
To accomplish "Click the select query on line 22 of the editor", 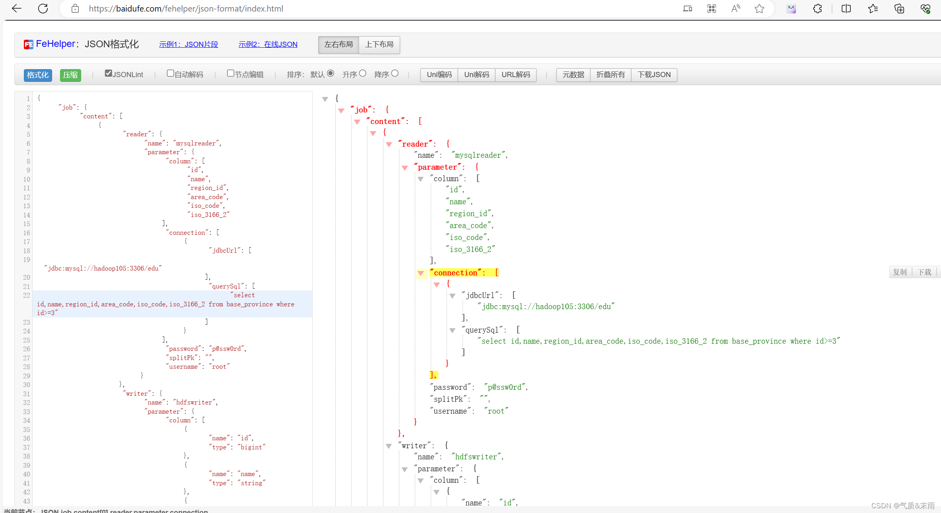I will point(172,304).
